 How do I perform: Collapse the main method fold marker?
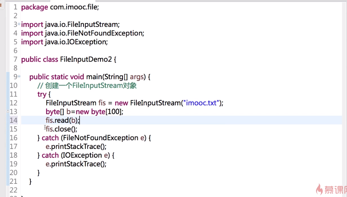pos(19,76)
